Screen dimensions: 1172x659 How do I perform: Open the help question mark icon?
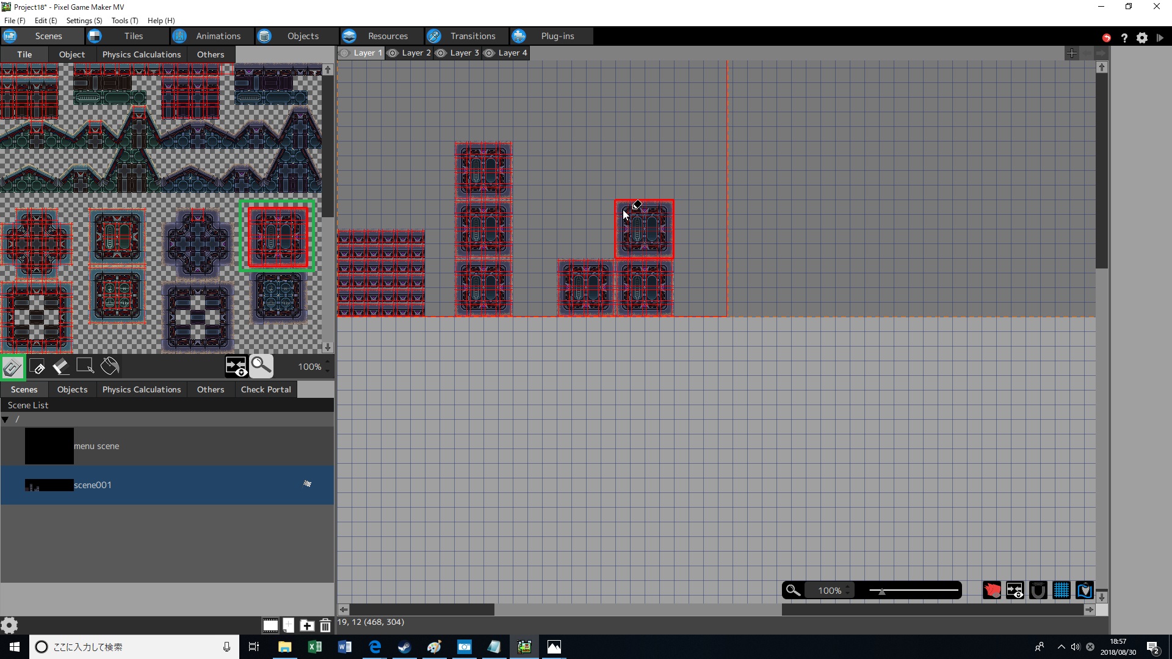click(1124, 37)
